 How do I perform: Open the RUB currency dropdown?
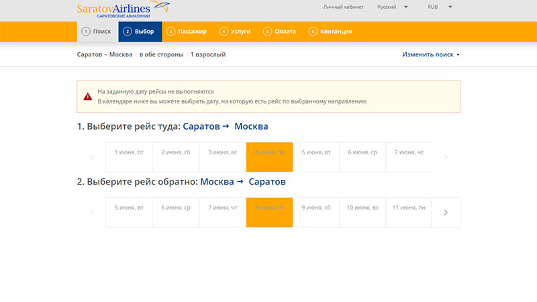click(440, 7)
